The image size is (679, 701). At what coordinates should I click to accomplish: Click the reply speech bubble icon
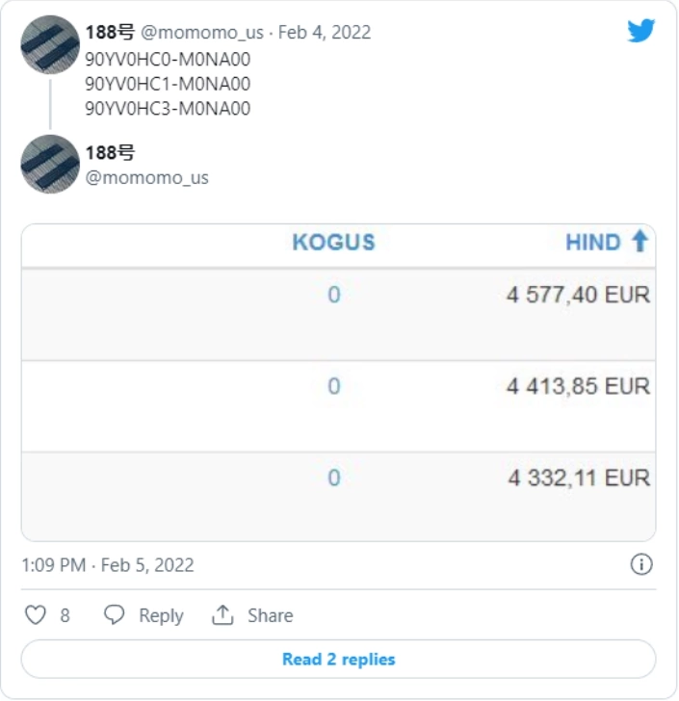[x=114, y=614]
